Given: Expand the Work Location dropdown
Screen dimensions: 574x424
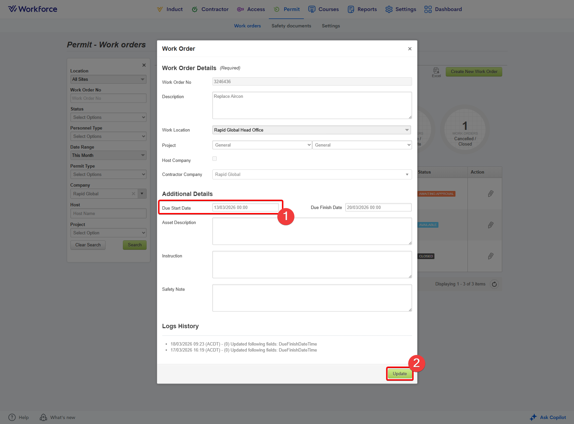Looking at the screenshot, I should coord(407,130).
